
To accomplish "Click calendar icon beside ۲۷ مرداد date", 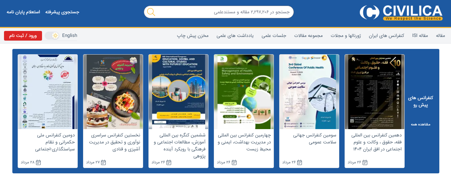I will click(x=103, y=162).
